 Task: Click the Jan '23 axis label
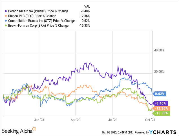(39, 120)
